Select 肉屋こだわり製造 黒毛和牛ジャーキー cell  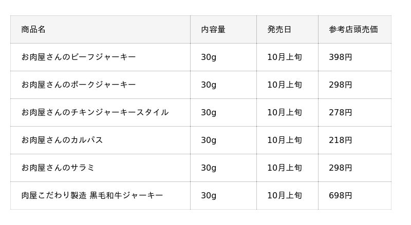pos(92,196)
